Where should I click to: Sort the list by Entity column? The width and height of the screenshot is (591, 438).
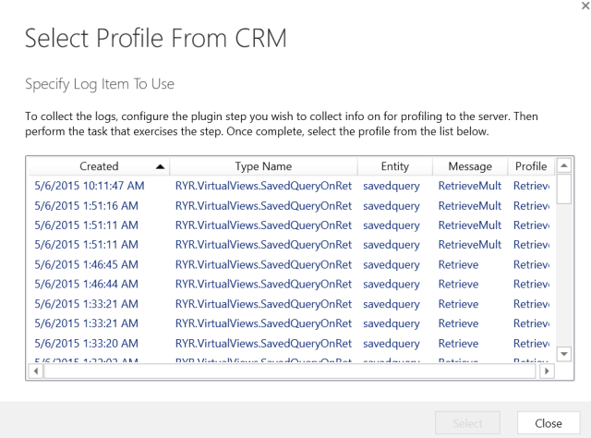pos(394,166)
